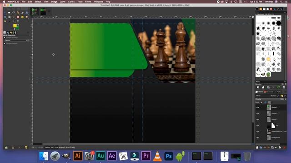Hide the chess photo layer
Screen dimensions: 291x163
click(258, 132)
